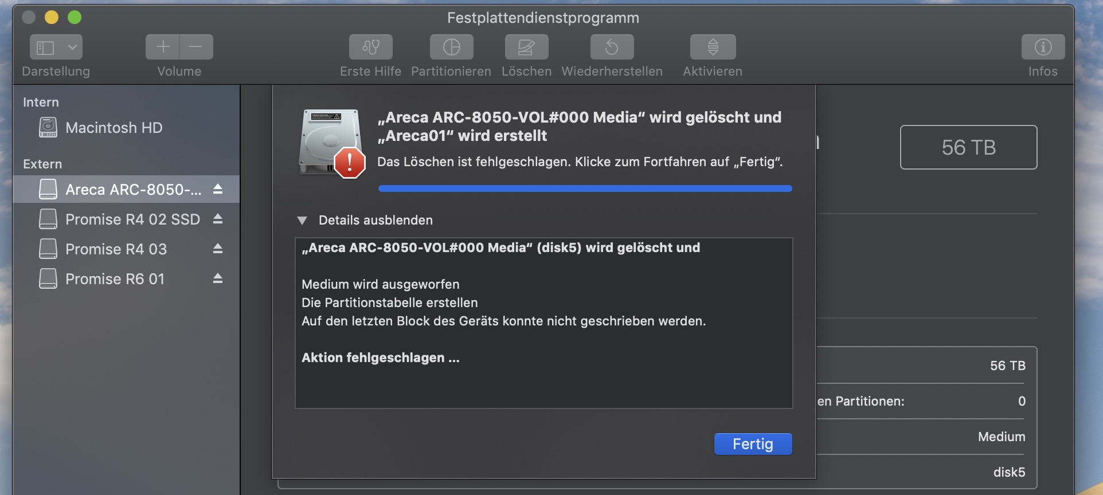The height and width of the screenshot is (495, 1103).
Task: Click the Aktivieren mount icon
Action: (x=713, y=47)
